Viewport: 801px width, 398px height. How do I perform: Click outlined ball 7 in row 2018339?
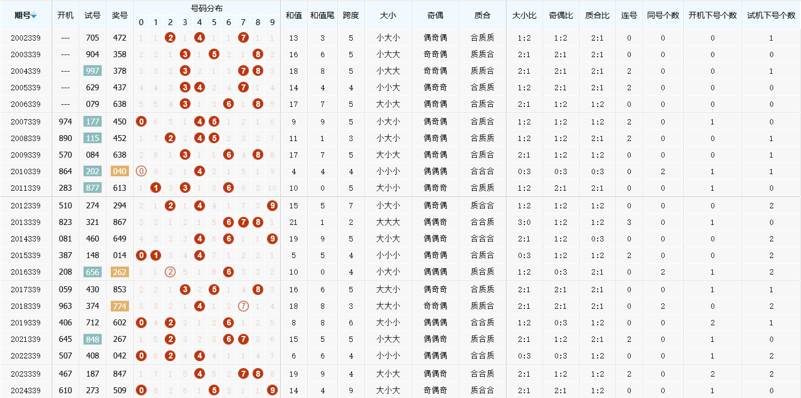pyautogui.click(x=243, y=306)
